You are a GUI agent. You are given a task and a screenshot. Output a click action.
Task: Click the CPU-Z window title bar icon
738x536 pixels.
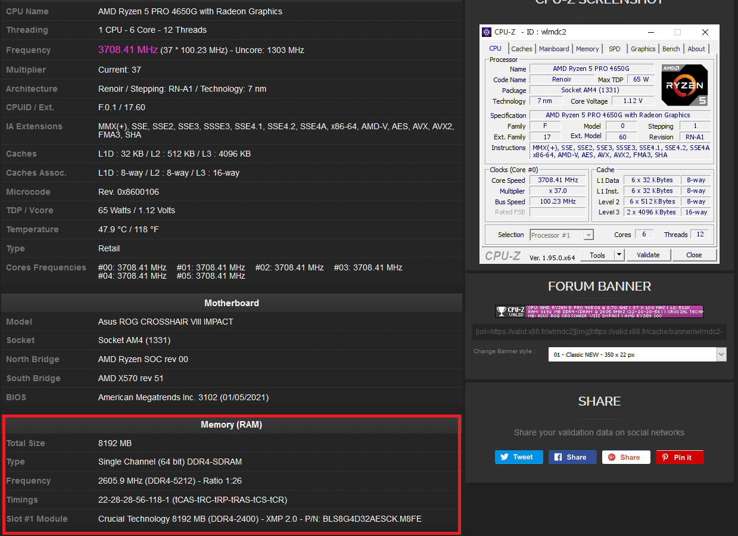click(487, 32)
